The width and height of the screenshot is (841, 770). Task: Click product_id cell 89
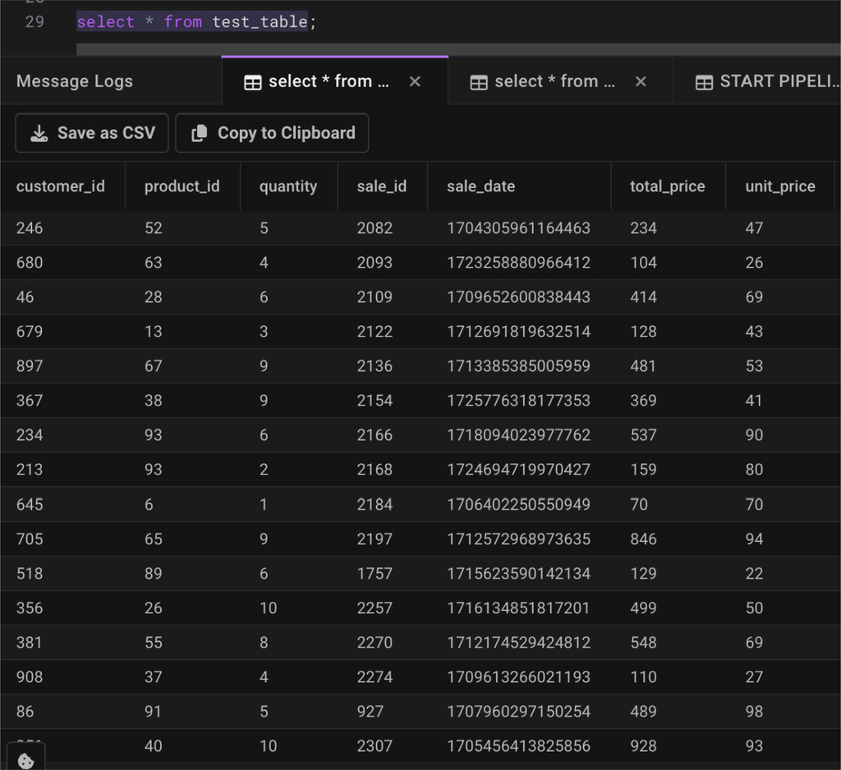(154, 573)
